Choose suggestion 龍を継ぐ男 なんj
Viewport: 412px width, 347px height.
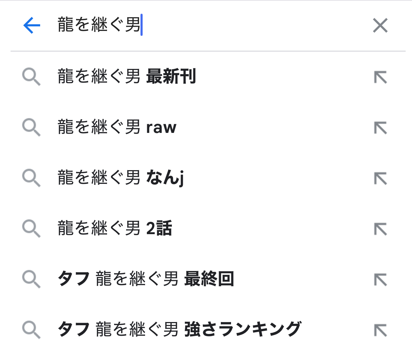(x=121, y=178)
